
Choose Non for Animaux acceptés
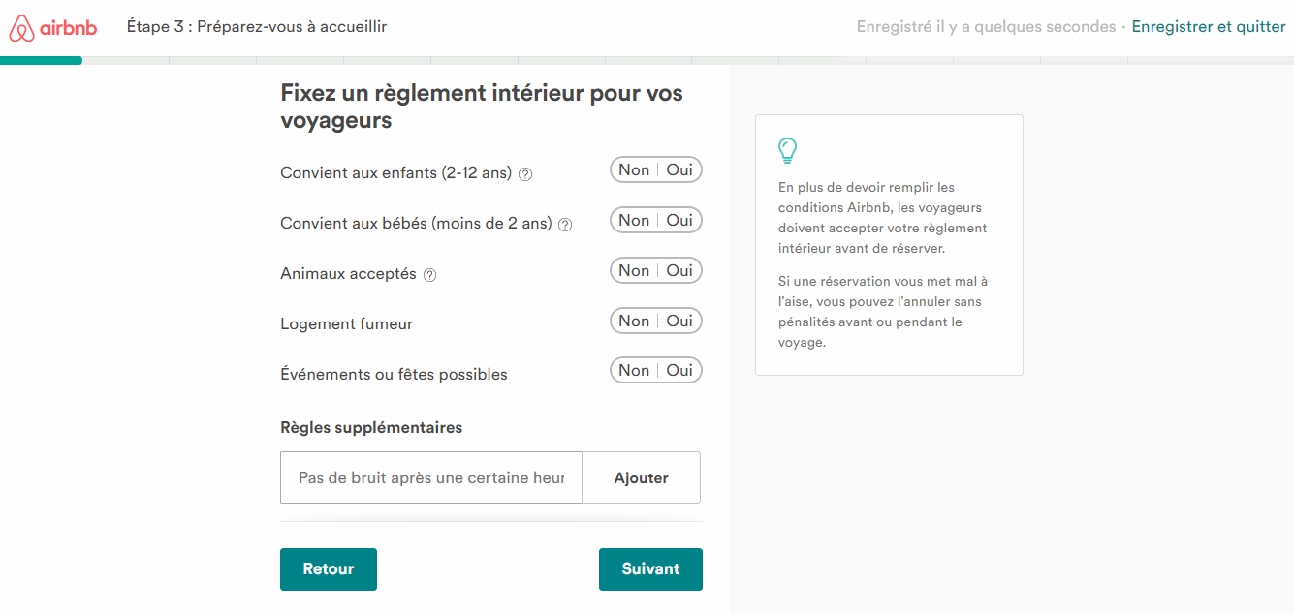click(x=634, y=271)
